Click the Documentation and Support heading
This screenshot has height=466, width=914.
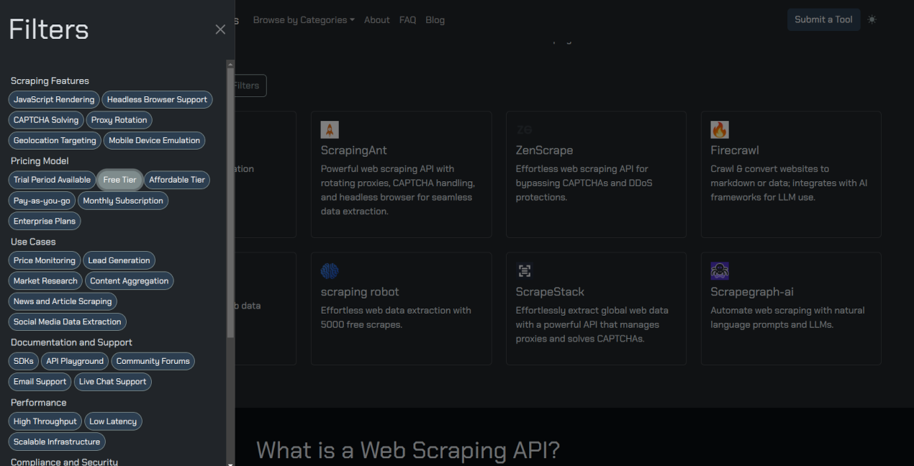pyautogui.click(x=71, y=342)
